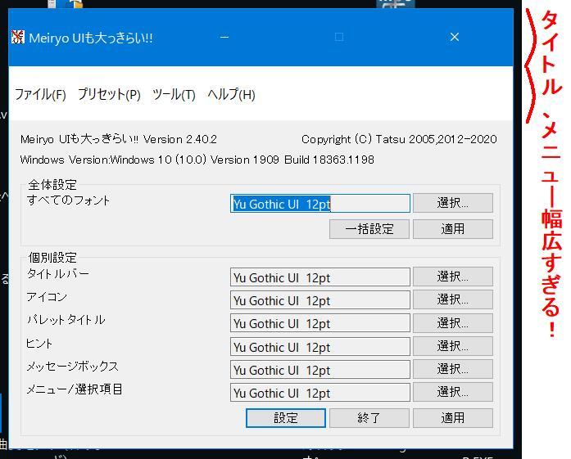The height and width of the screenshot is (459, 571).
Task: Click the 設定 button at the bottom
Action: click(286, 418)
